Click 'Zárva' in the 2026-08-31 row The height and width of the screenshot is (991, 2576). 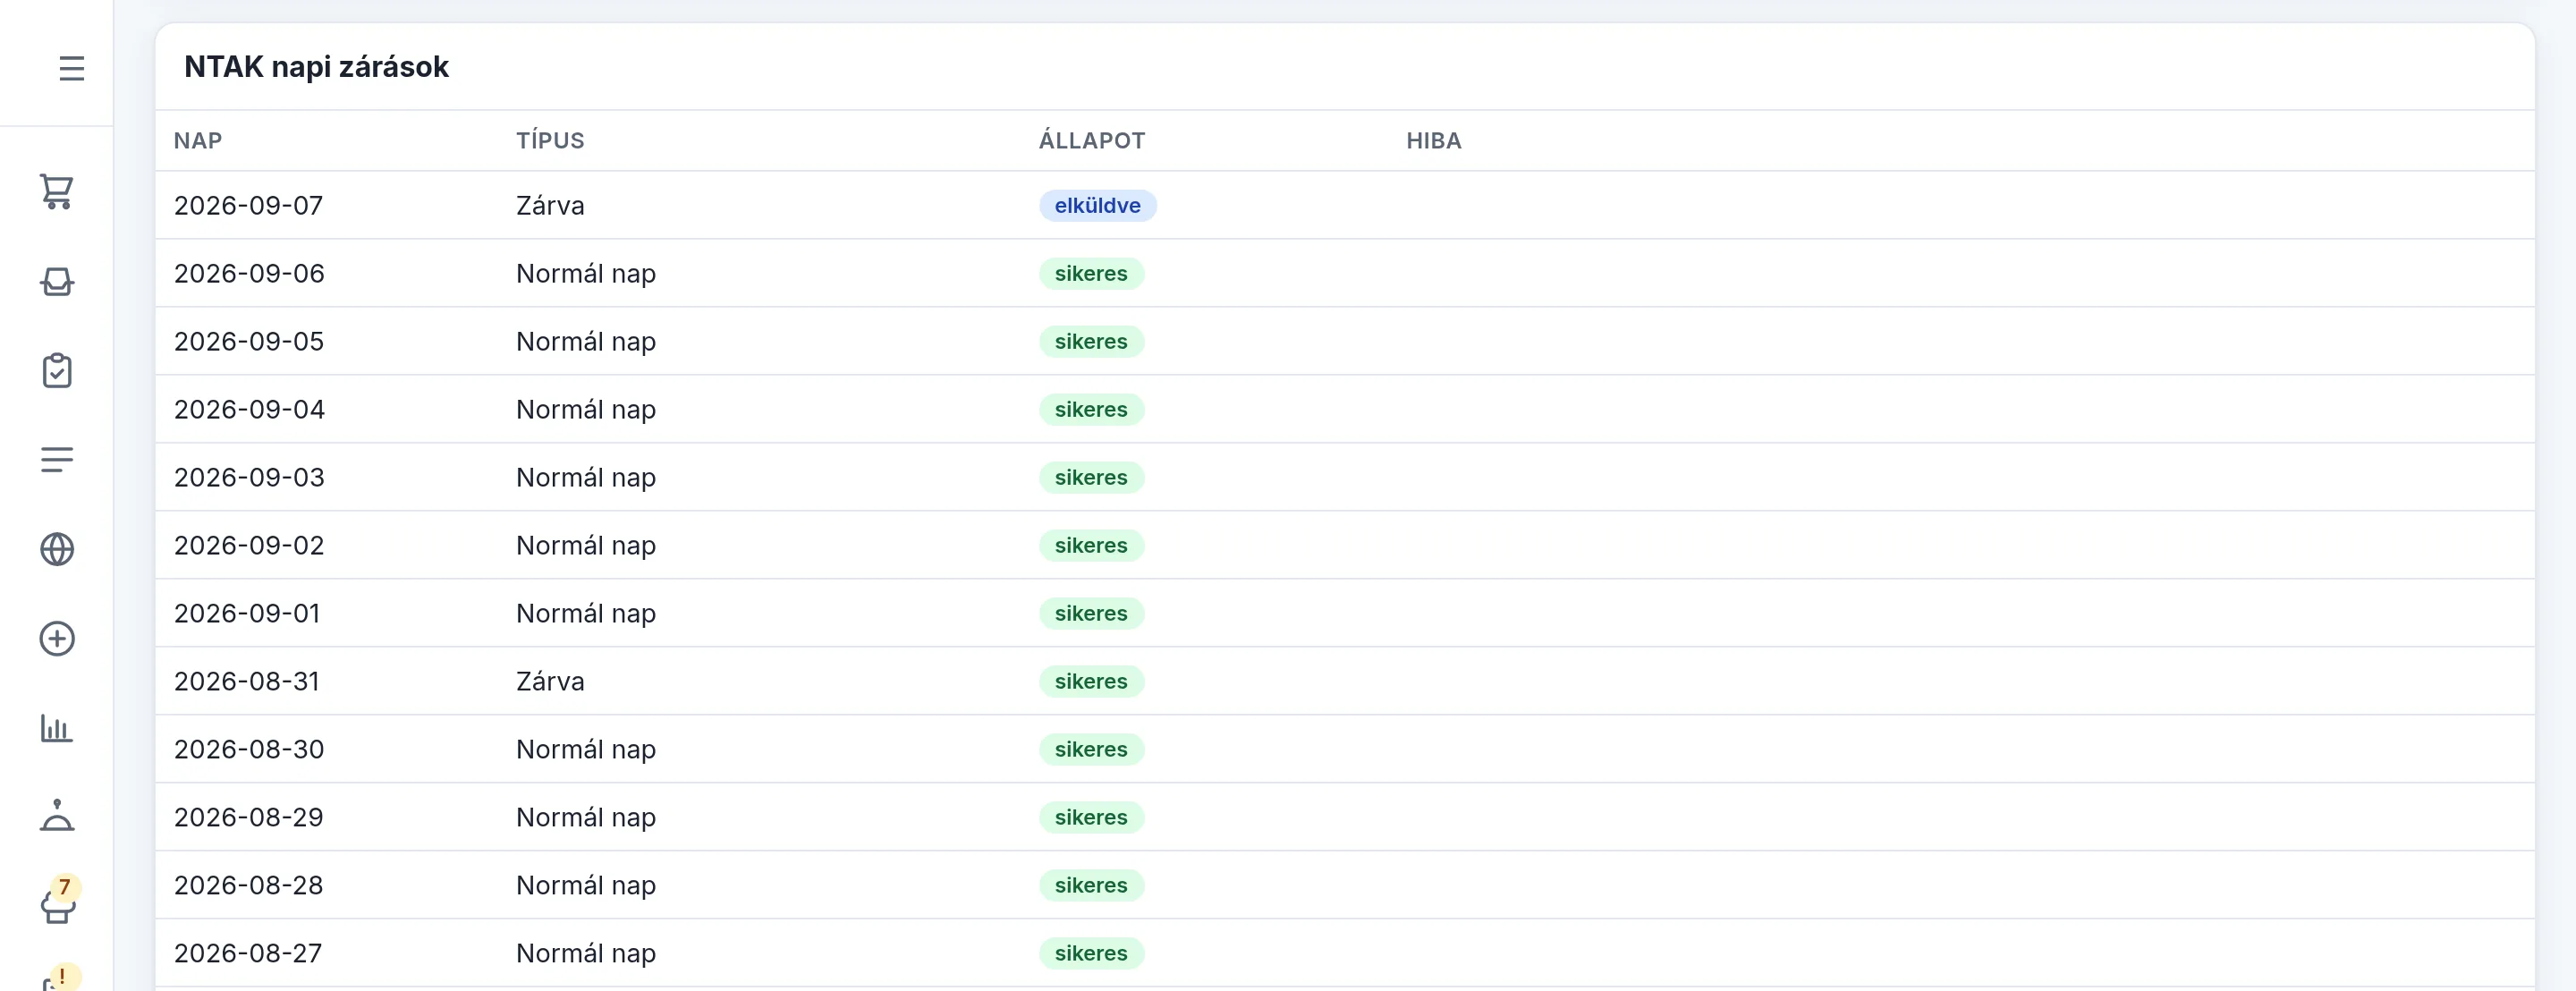click(550, 681)
